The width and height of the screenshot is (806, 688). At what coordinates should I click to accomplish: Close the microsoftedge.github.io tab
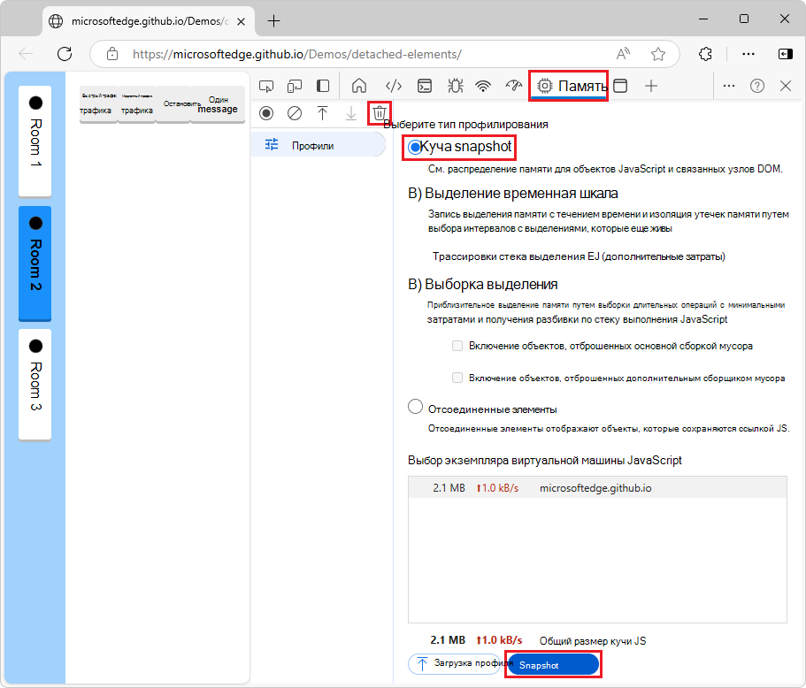[x=241, y=21]
